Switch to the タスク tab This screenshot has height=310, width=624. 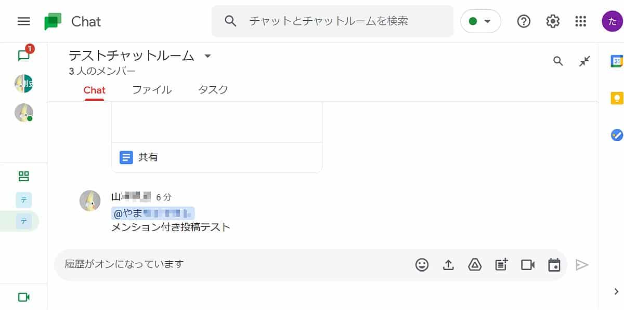coord(213,90)
